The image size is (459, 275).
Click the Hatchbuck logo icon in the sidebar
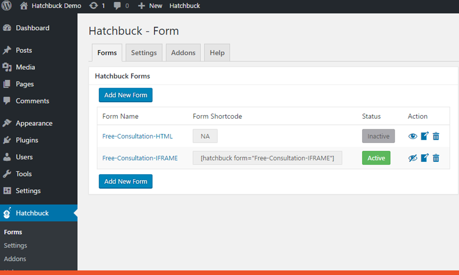click(x=7, y=213)
